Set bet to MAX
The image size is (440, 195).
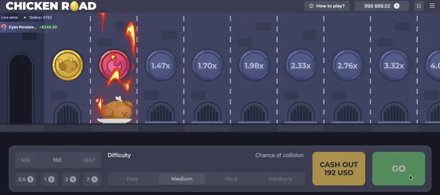[89, 160]
